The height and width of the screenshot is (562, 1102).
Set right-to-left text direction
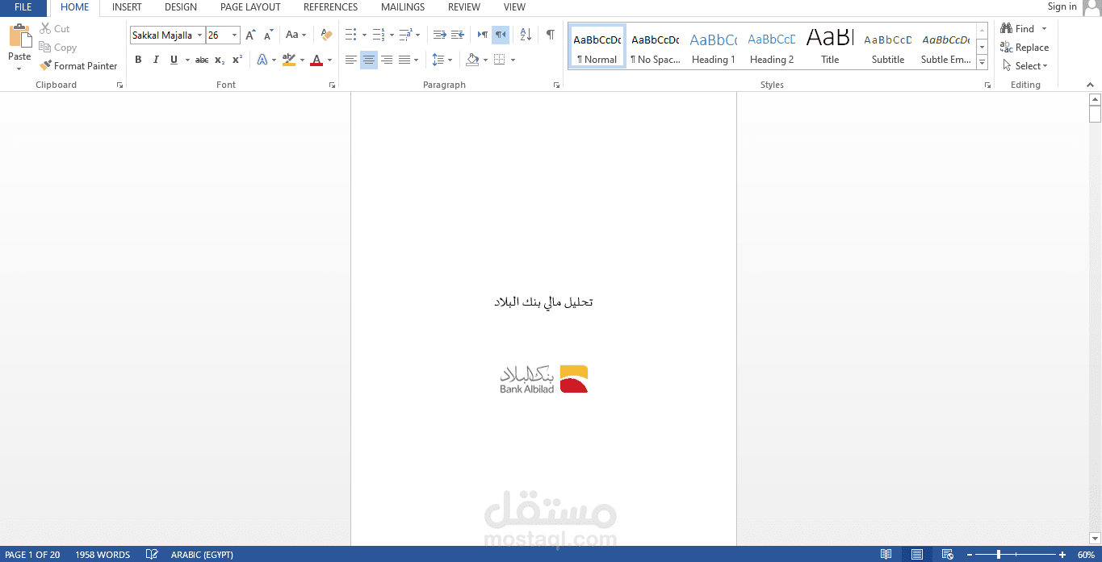coord(501,35)
